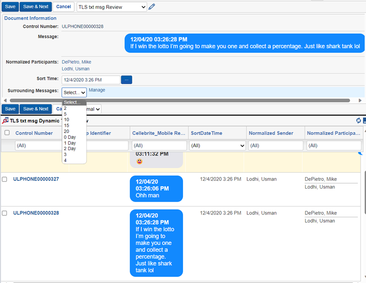
Task: Check the box for ULPHONE00000327
Action: pos(4,179)
